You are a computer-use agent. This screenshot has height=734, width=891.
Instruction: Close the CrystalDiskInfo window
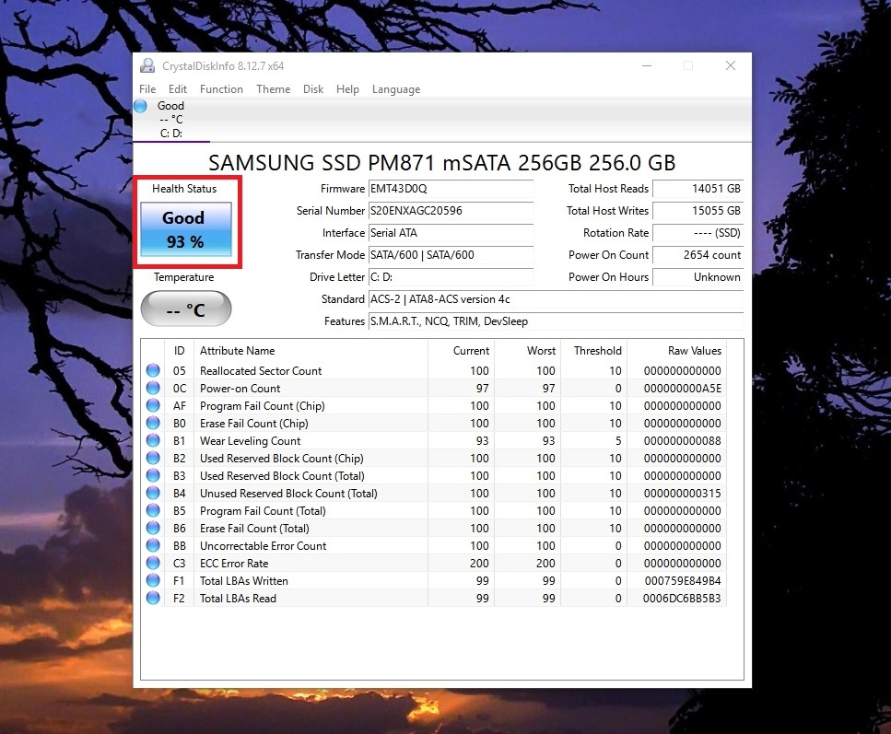[731, 66]
